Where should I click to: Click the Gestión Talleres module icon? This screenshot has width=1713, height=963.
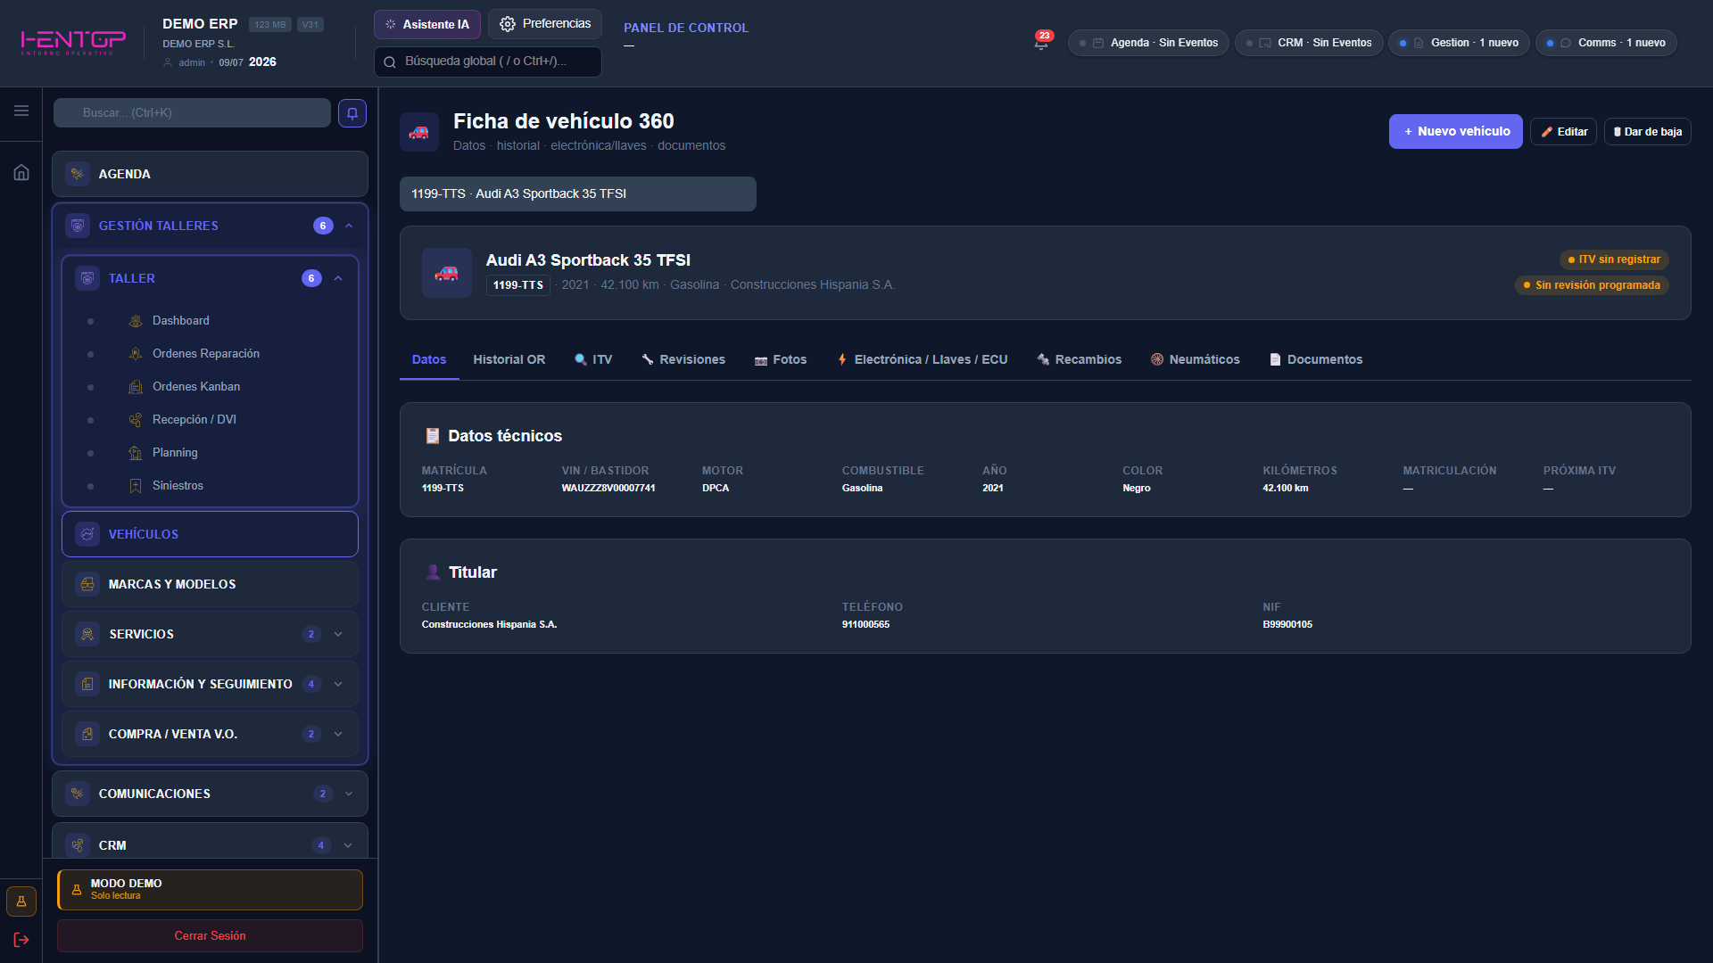click(78, 226)
